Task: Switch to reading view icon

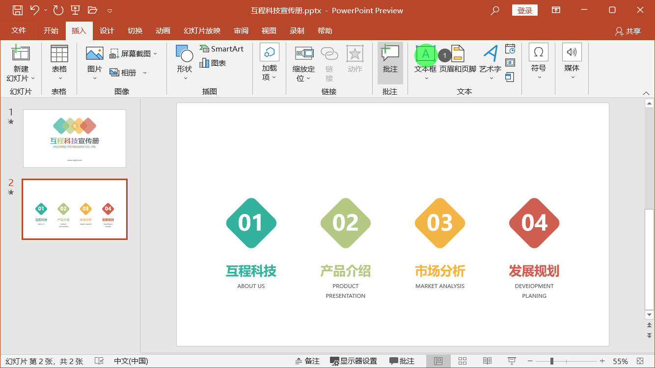Action: [x=487, y=361]
